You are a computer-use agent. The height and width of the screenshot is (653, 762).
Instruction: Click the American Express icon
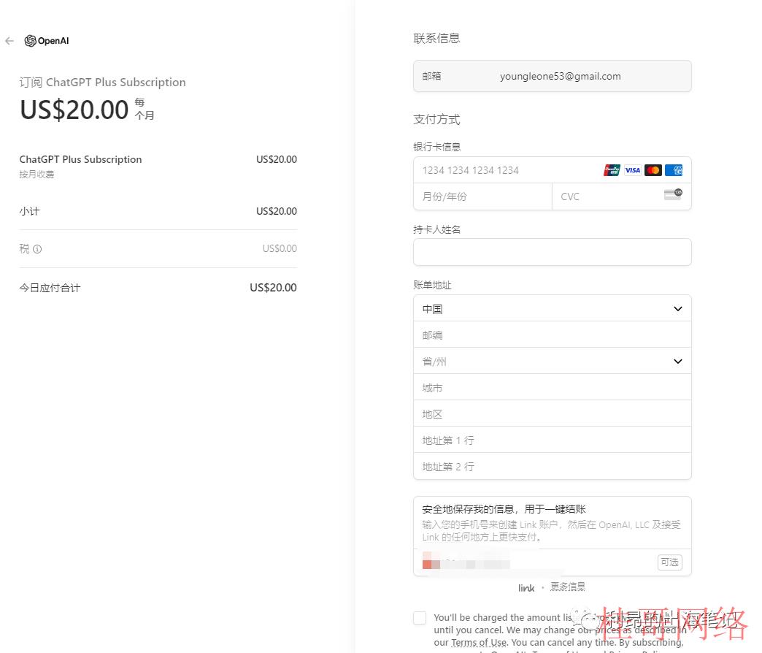[674, 170]
